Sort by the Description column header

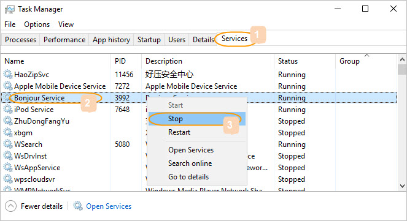tap(207, 61)
